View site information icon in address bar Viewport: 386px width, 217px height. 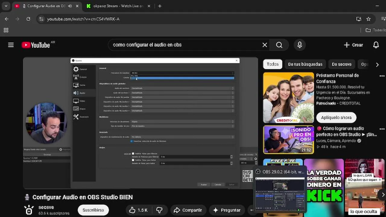click(x=42, y=19)
